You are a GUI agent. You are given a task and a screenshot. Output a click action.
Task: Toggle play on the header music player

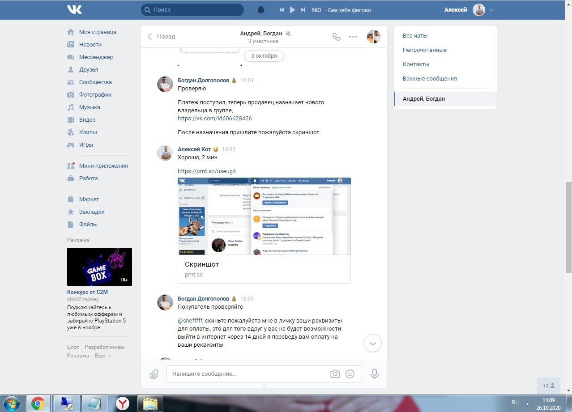(292, 10)
